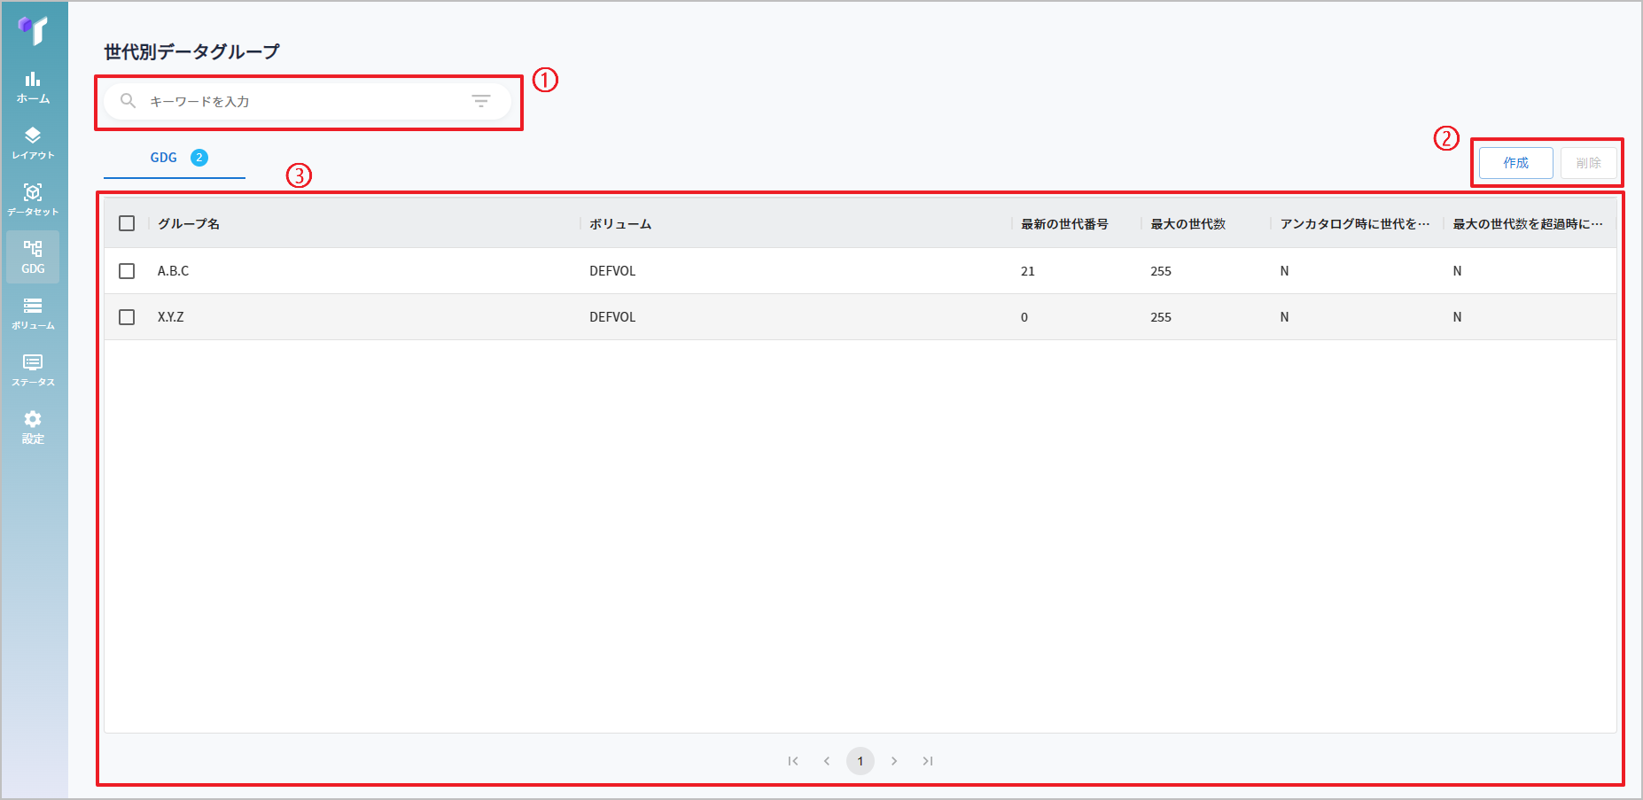This screenshot has height=800, width=1643.
Task: Click DEFVOL in the A.B.C row
Action: tap(612, 271)
